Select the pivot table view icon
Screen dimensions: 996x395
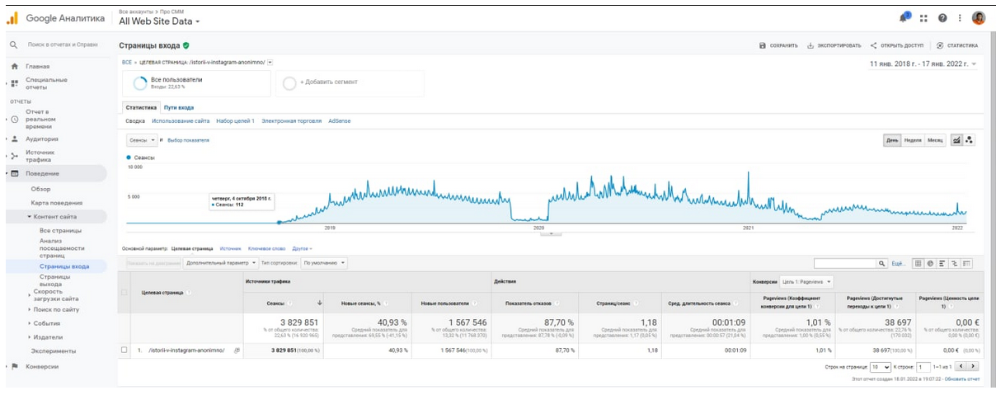click(967, 263)
